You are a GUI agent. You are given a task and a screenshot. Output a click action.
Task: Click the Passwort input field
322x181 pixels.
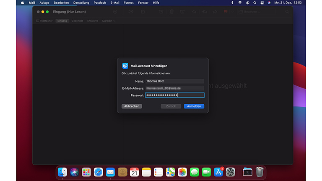coord(174,95)
